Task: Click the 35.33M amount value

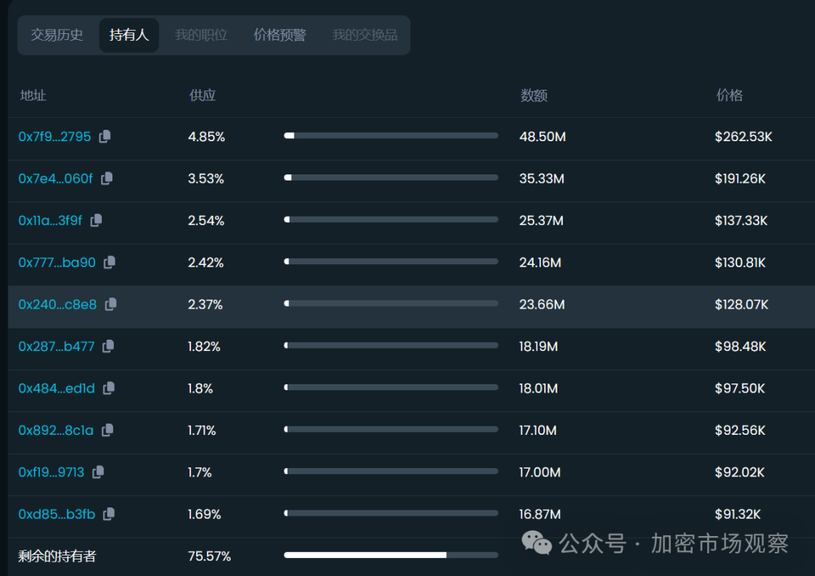Action: 542,179
